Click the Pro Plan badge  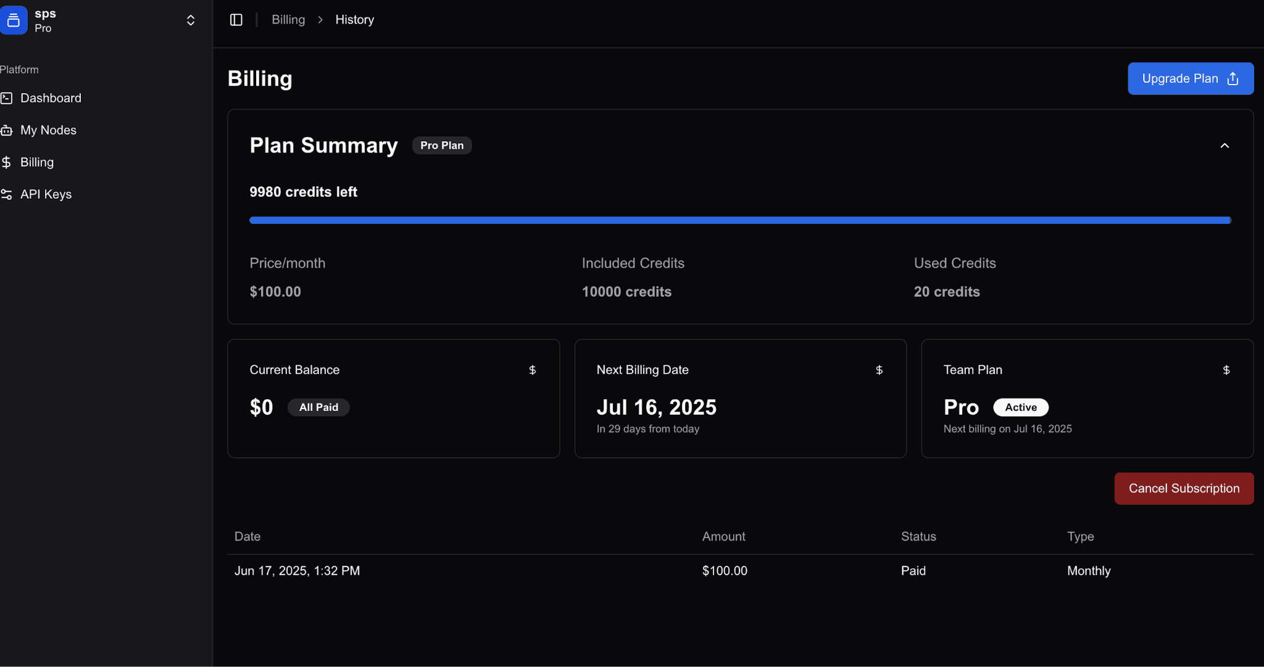point(441,146)
